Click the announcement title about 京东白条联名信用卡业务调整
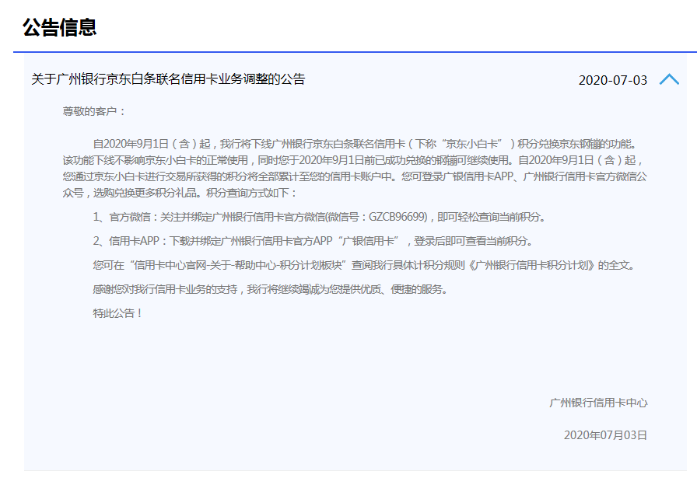Screen dimensions: 697x478 [x=168, y=79]
